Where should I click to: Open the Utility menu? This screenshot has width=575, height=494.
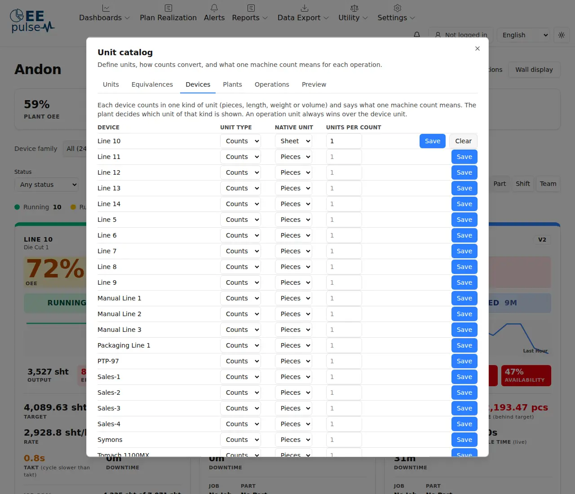353,13
